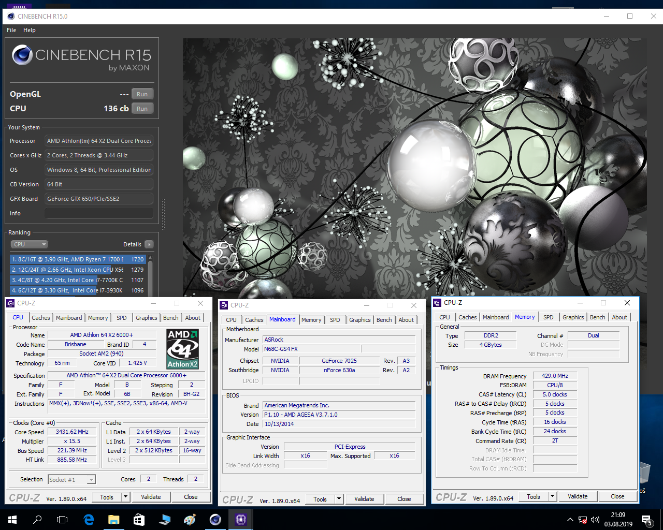
Task: Click the Info input field
Action: (x=98, y=213)
